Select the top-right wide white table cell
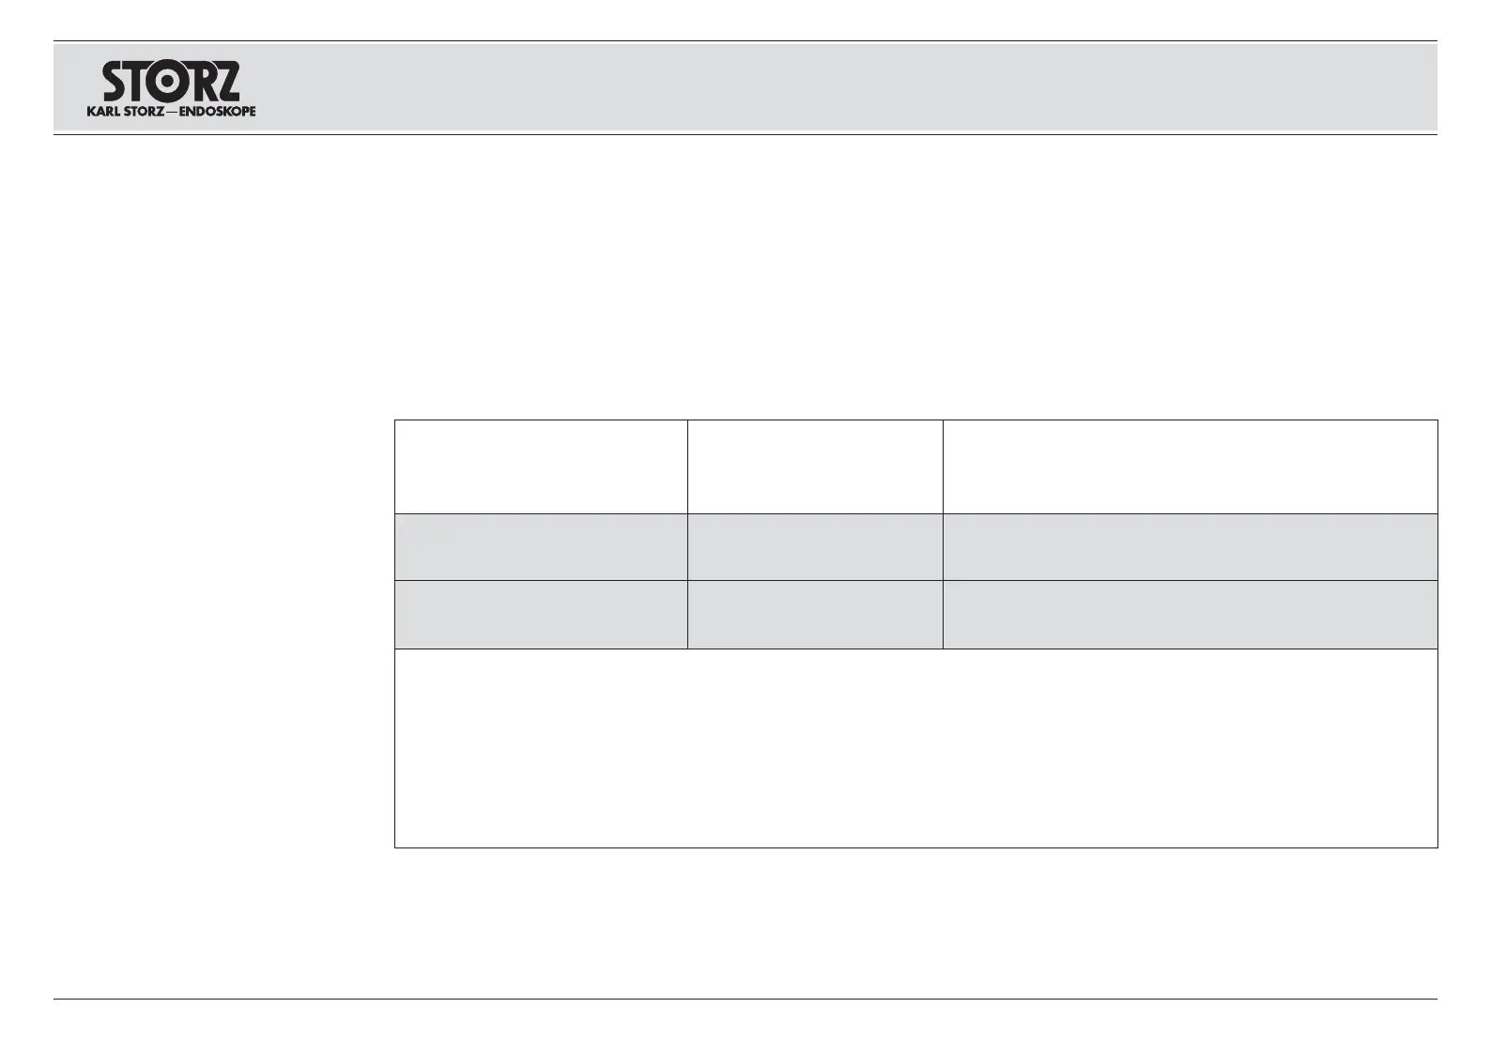Screen dimensions: 1491x1038 pos(1190,466)
